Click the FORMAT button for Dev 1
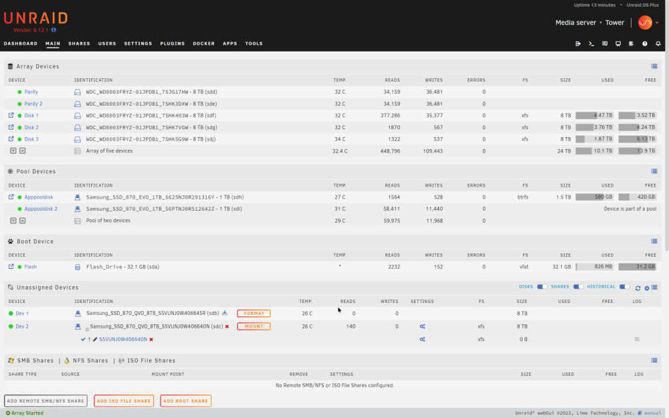This screenshot has height=418, width=669. (254, 313)
